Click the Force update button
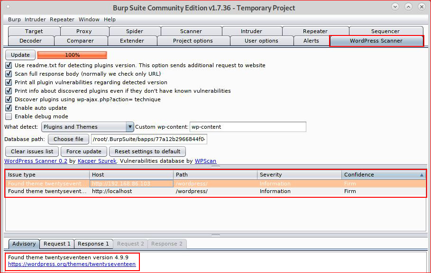 84,151
